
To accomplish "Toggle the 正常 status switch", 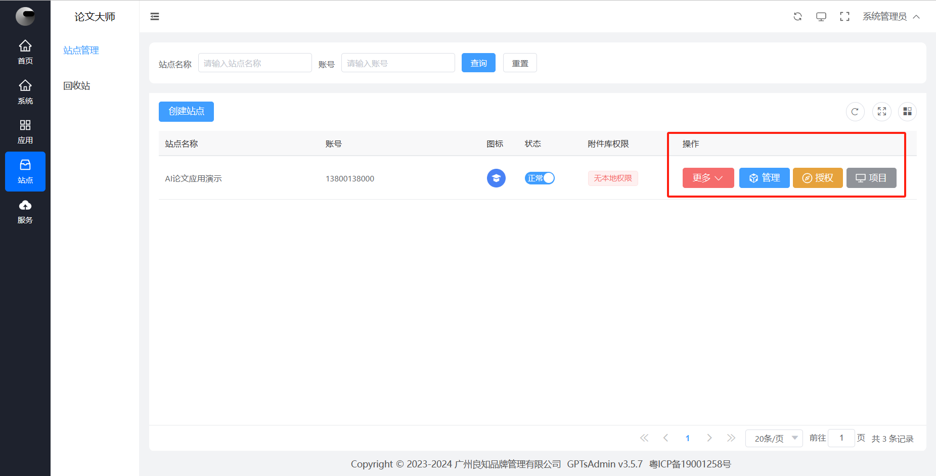I will [540, 178].
